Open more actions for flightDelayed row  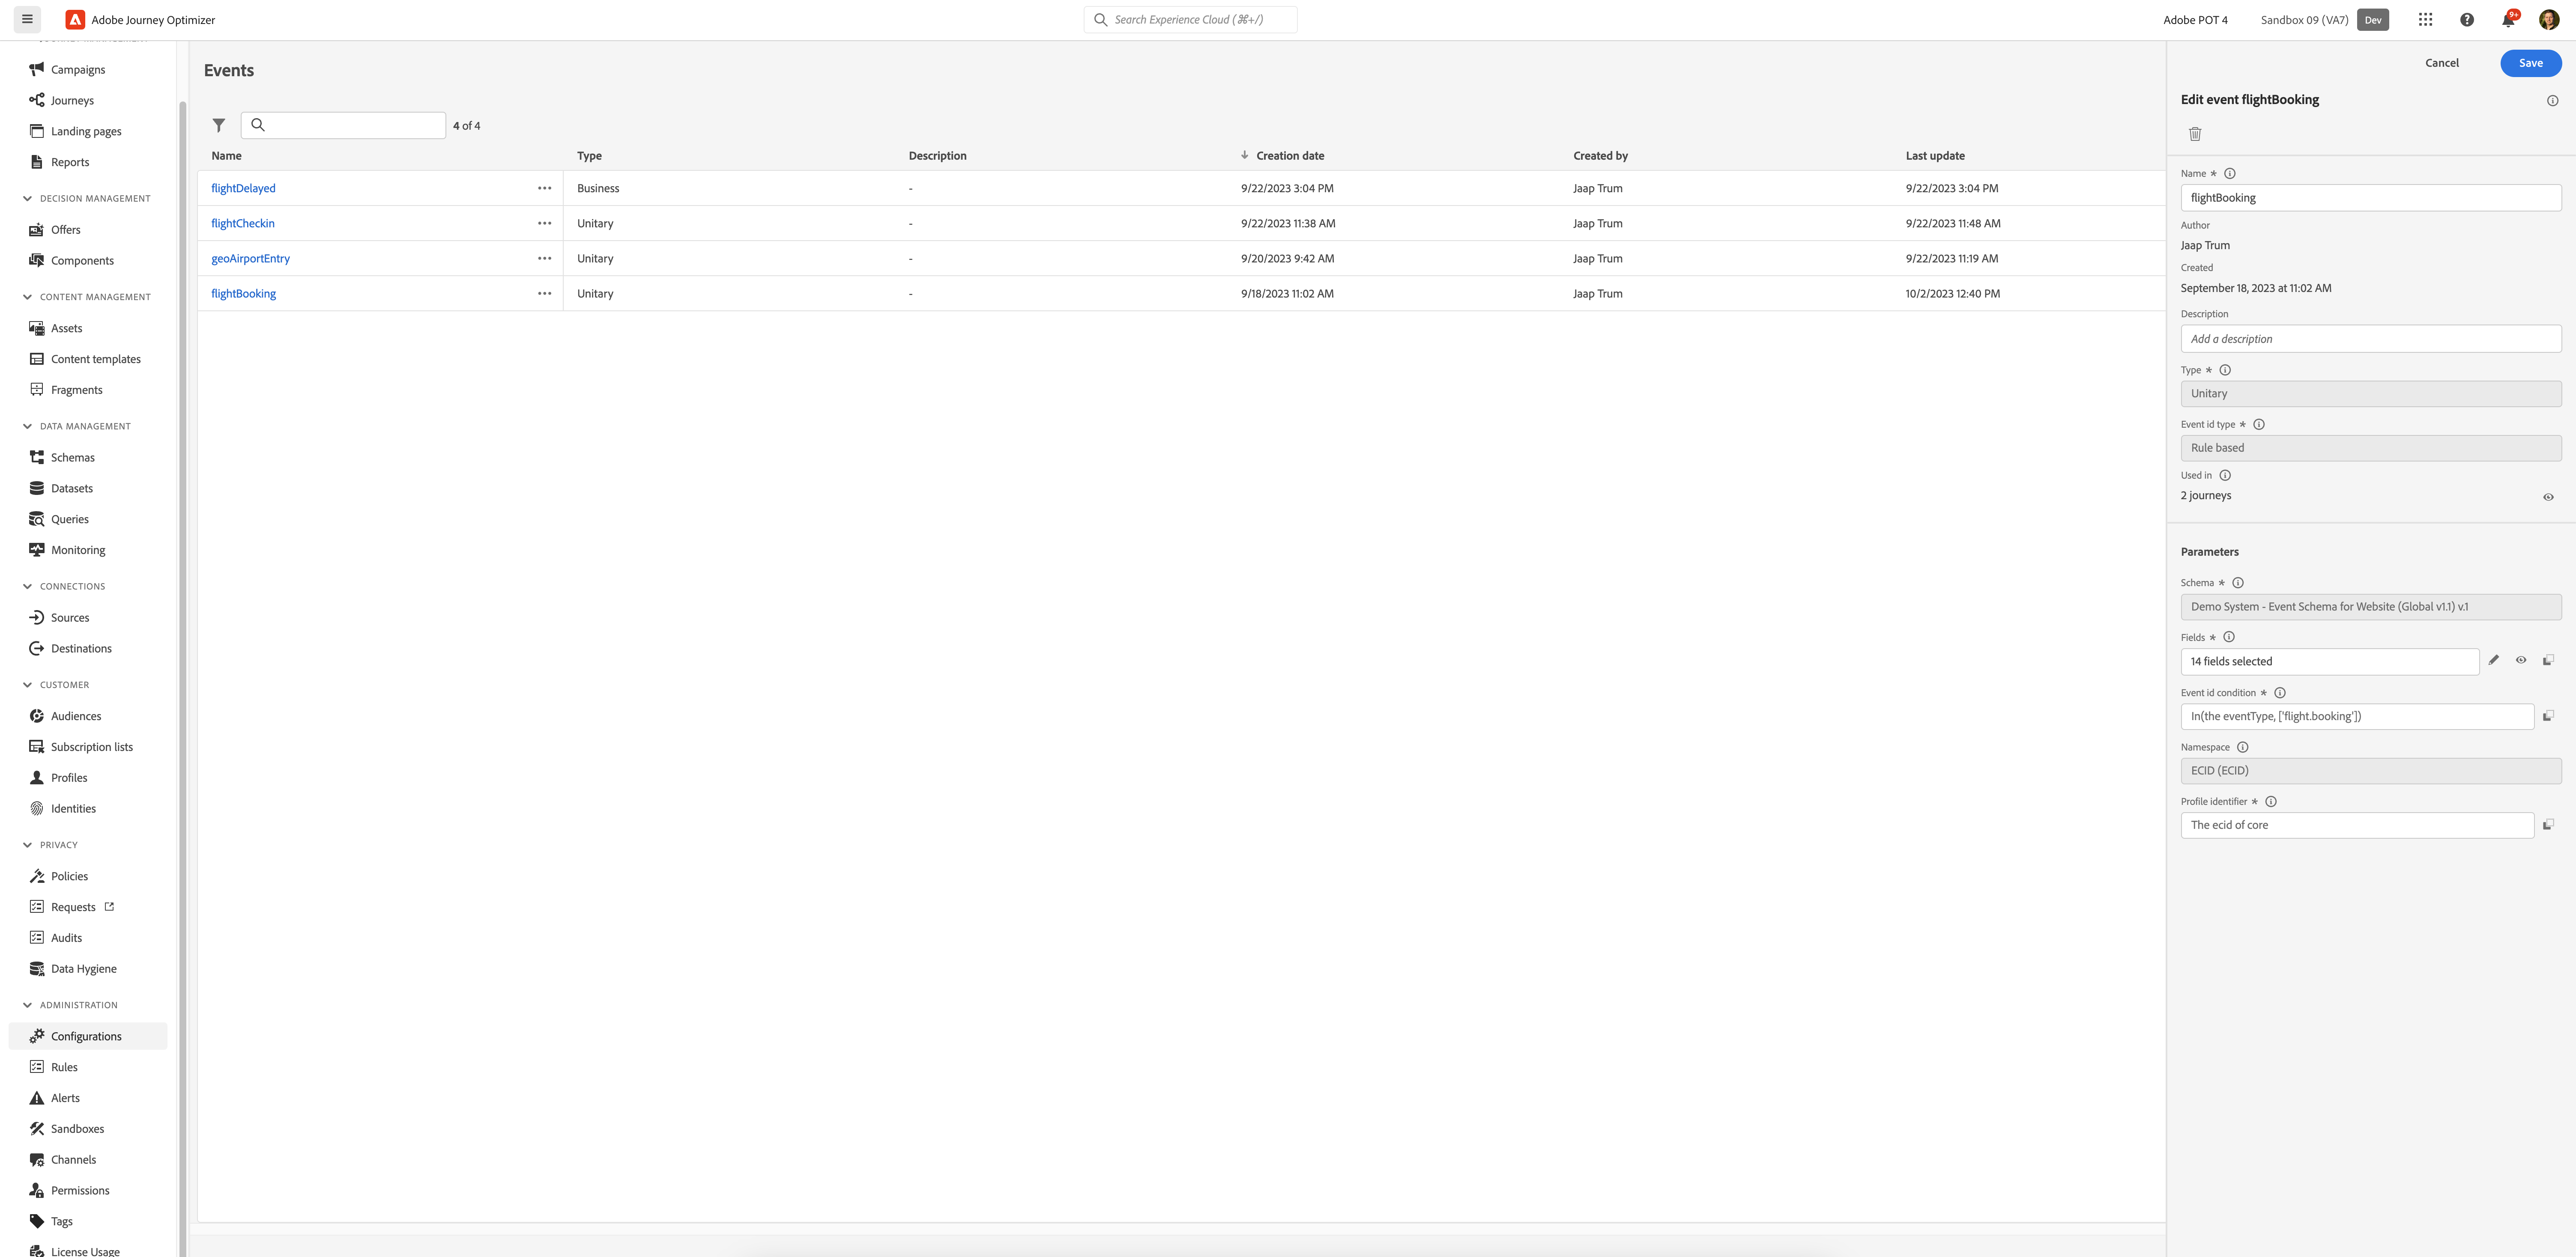(x=544, y=188)
